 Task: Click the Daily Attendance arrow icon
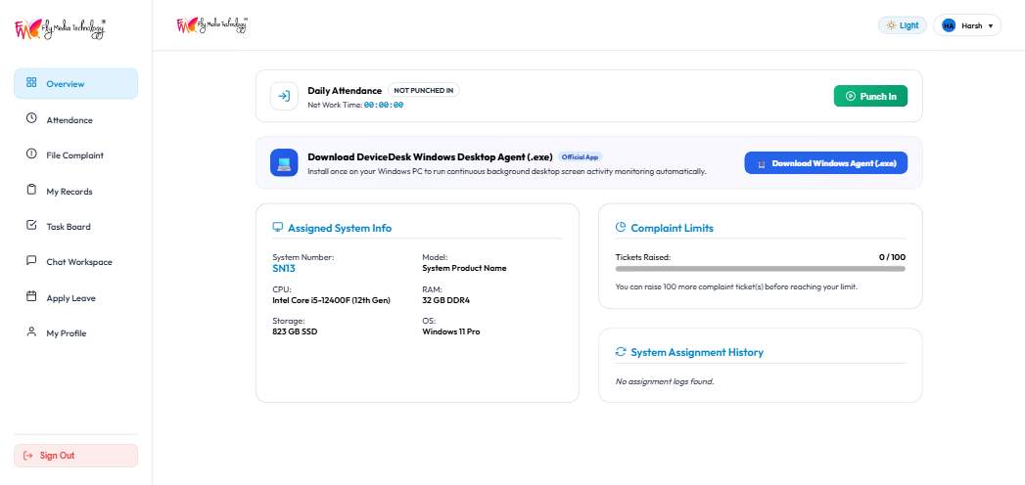[284, 96]
